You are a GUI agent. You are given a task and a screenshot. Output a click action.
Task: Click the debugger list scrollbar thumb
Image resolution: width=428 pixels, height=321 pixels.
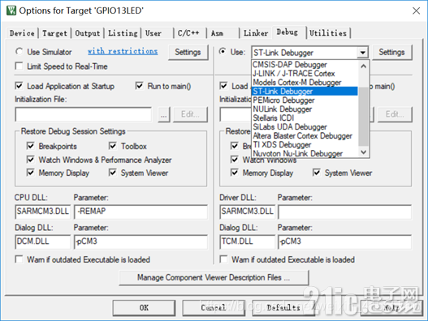(364, 117)
